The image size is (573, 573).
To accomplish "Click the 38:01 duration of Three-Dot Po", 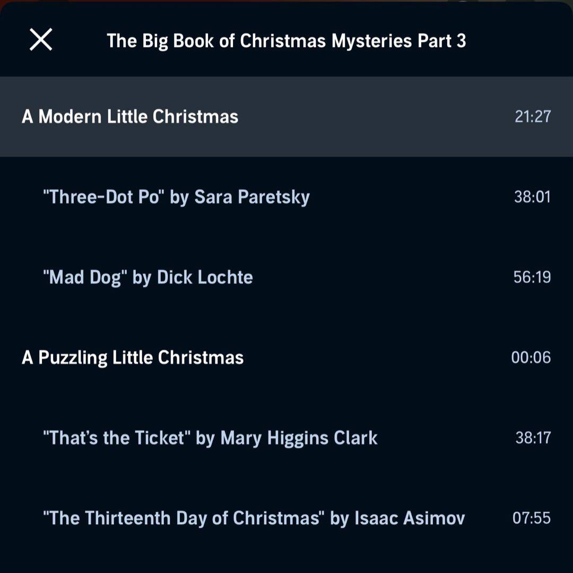I will [532, 197].
